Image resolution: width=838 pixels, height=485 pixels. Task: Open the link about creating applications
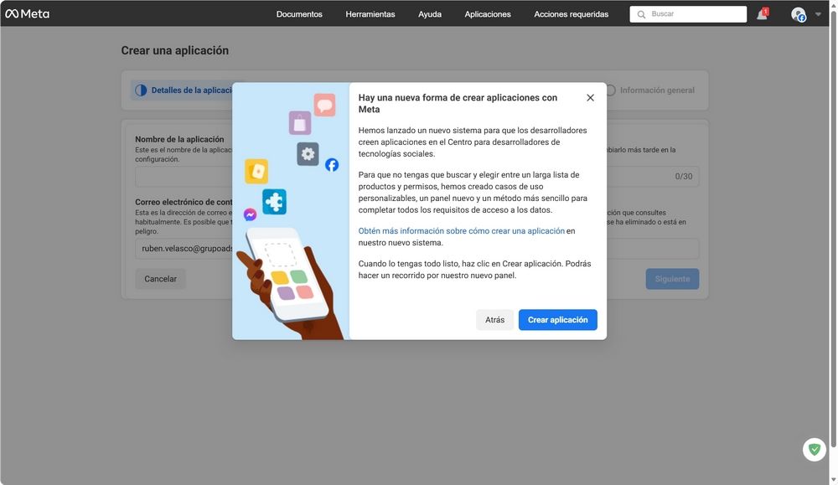point(462,230)
